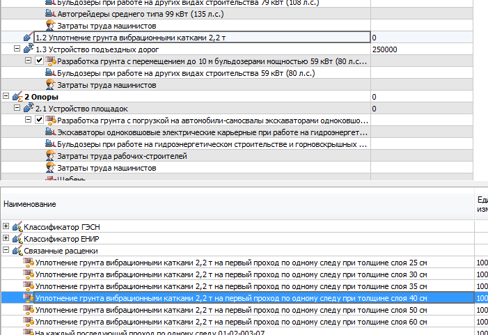
Task: Expand Классификатор ЕНИР
Action: [x=6, y=238]
